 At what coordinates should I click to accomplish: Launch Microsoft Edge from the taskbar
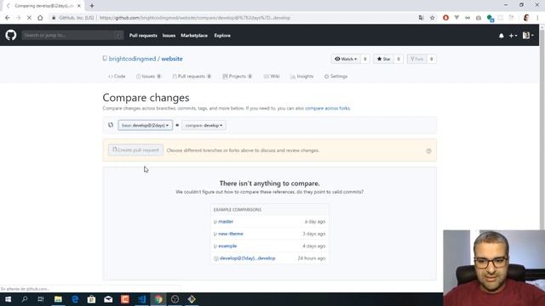click(x=75, y=299)
